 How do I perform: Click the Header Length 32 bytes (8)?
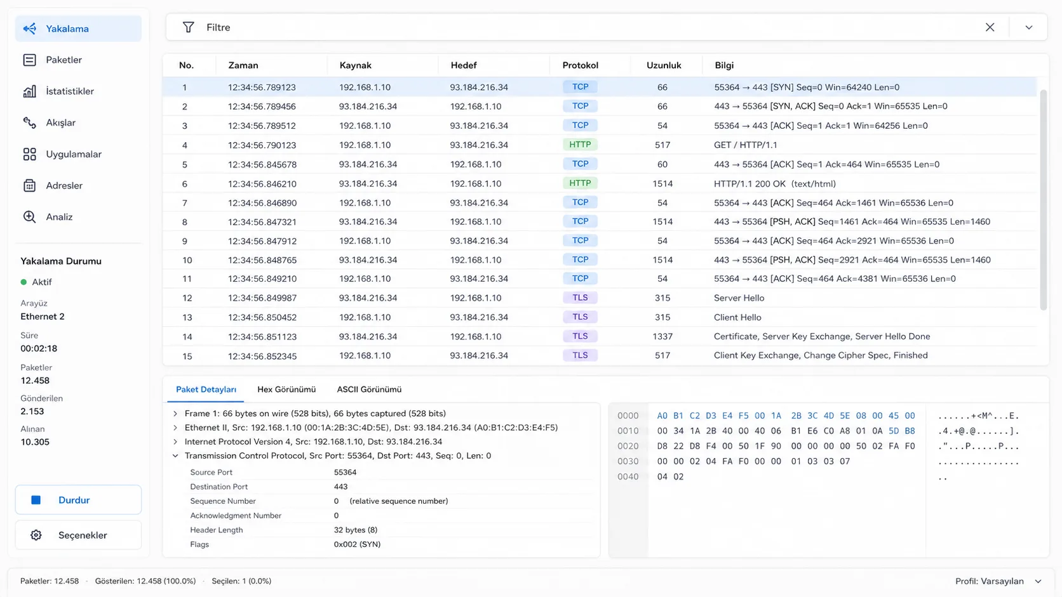[x=355, y=530]
